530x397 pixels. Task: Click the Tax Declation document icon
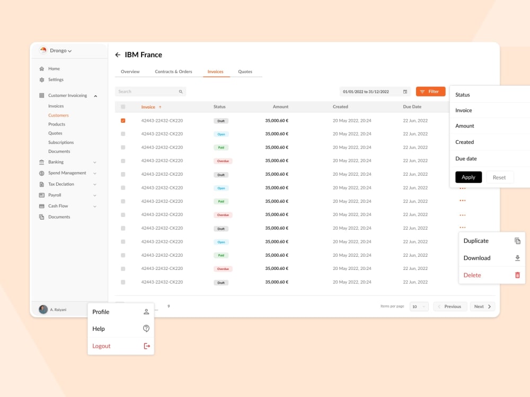pyautogui.click(x=41, y=184)
